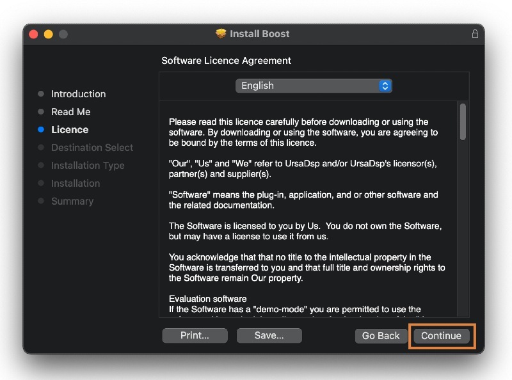
Task: Print the licence agreement
Action: (x=195, y=336)
